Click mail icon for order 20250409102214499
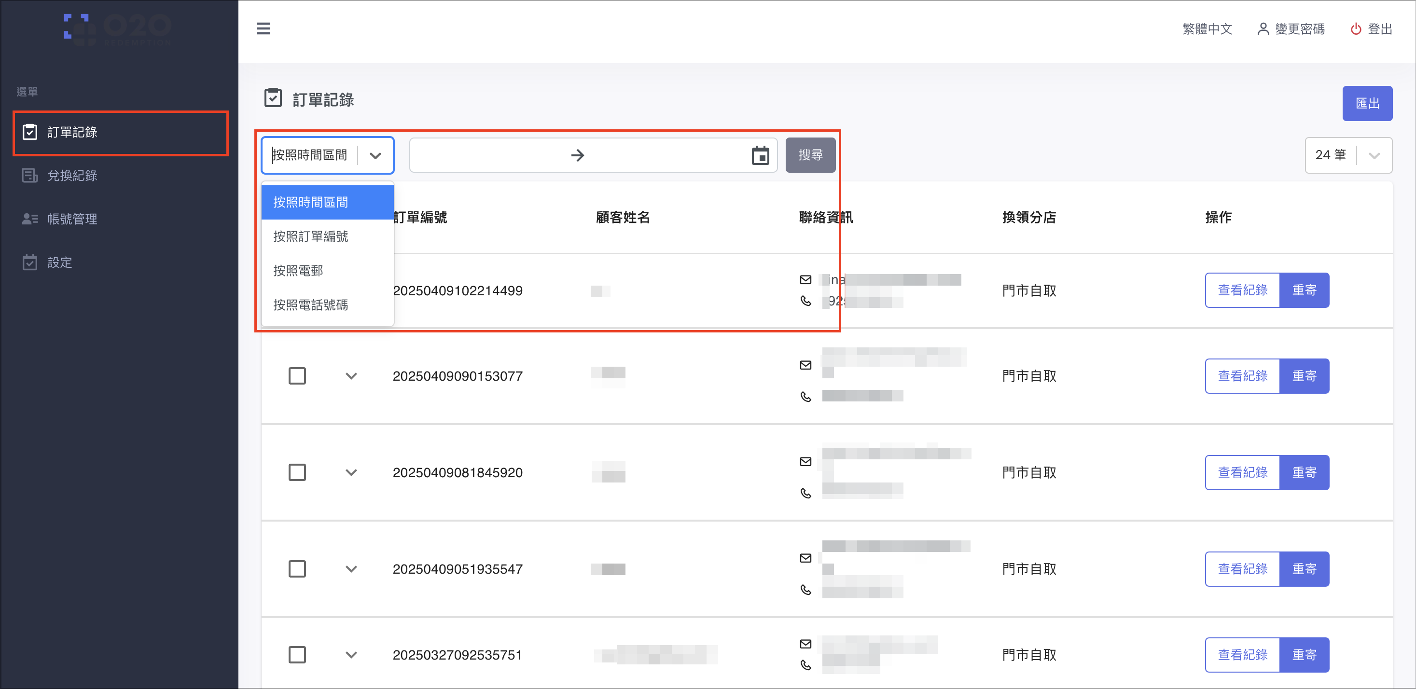The height and width of the screenshot is (689, 1416). coord(805,280)
